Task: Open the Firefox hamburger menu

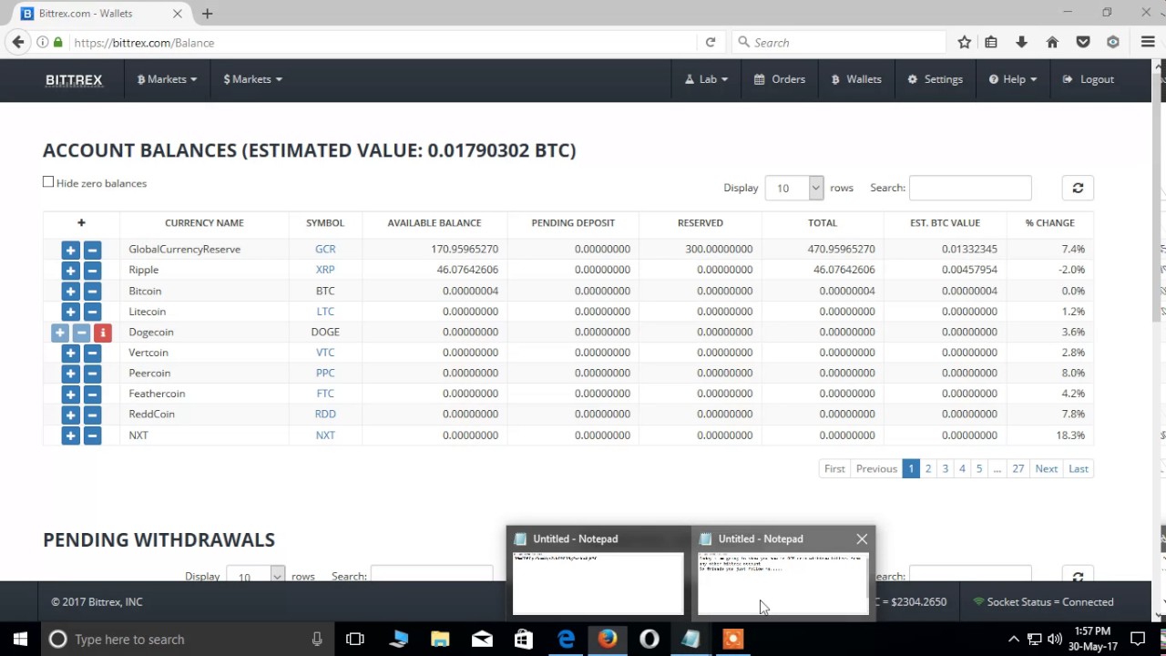Action: (x=1148, y=42)
